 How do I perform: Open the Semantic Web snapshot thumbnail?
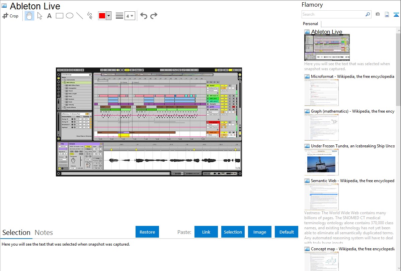pyautogui.click(x=321, y=197)
